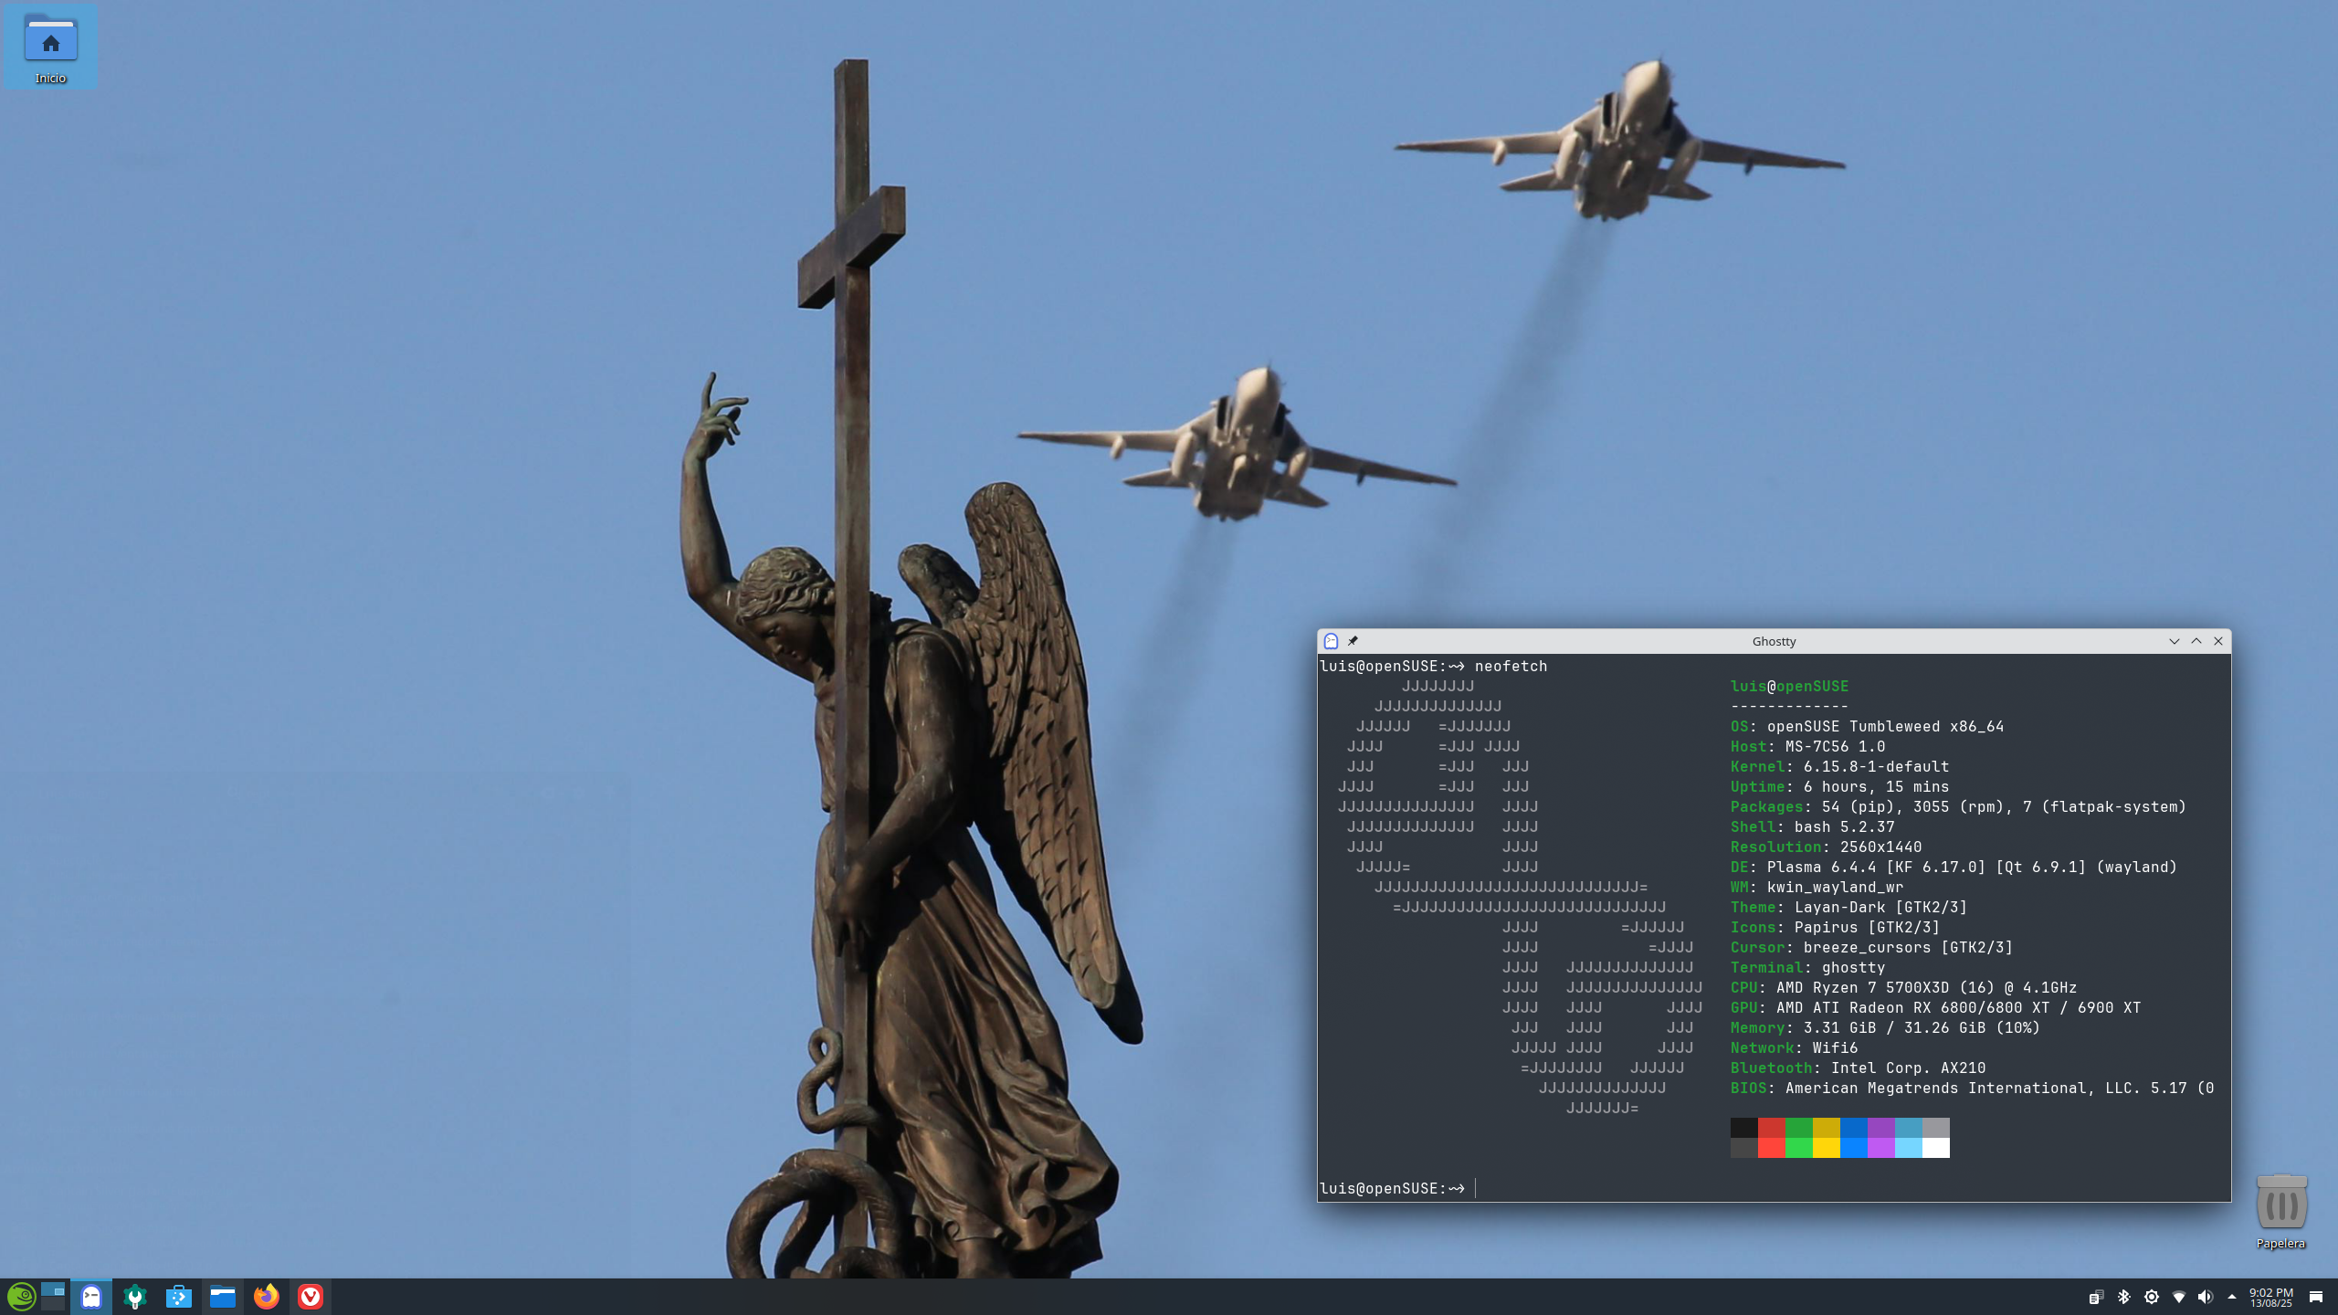Open the Ghostty window menu icon

[1331, 641]
